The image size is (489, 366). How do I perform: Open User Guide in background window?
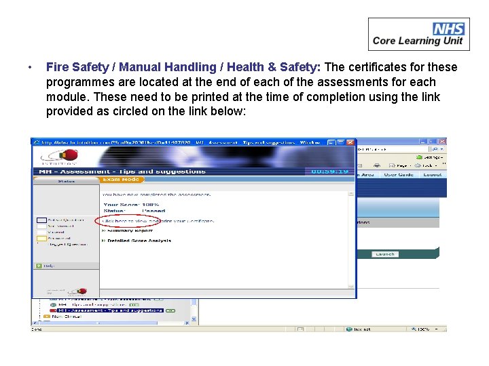[399, 175]
